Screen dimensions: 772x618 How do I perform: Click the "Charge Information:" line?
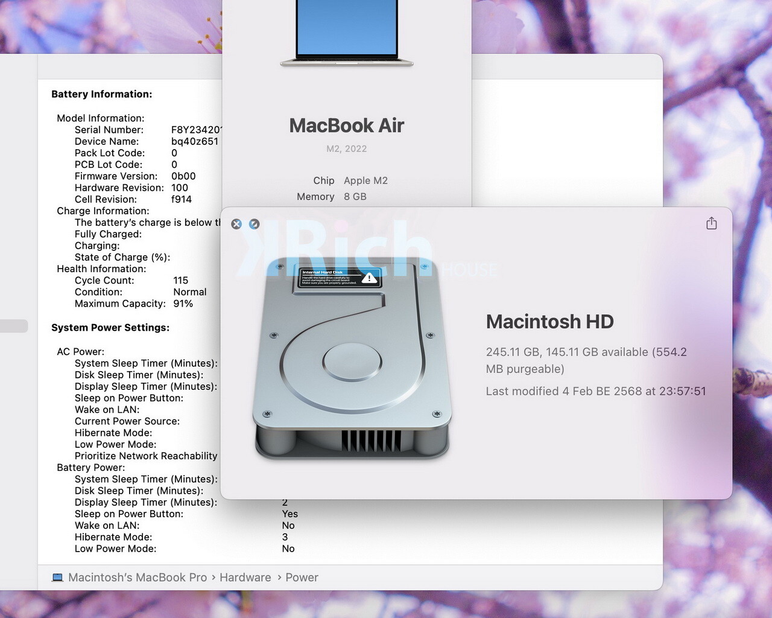click(103, 211)
